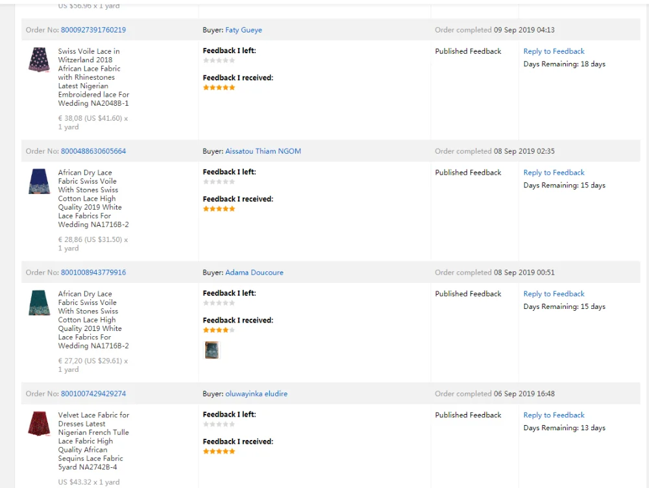
Task: Reply to Feedback for oluwayinka eludire's order
Action: 554,415
